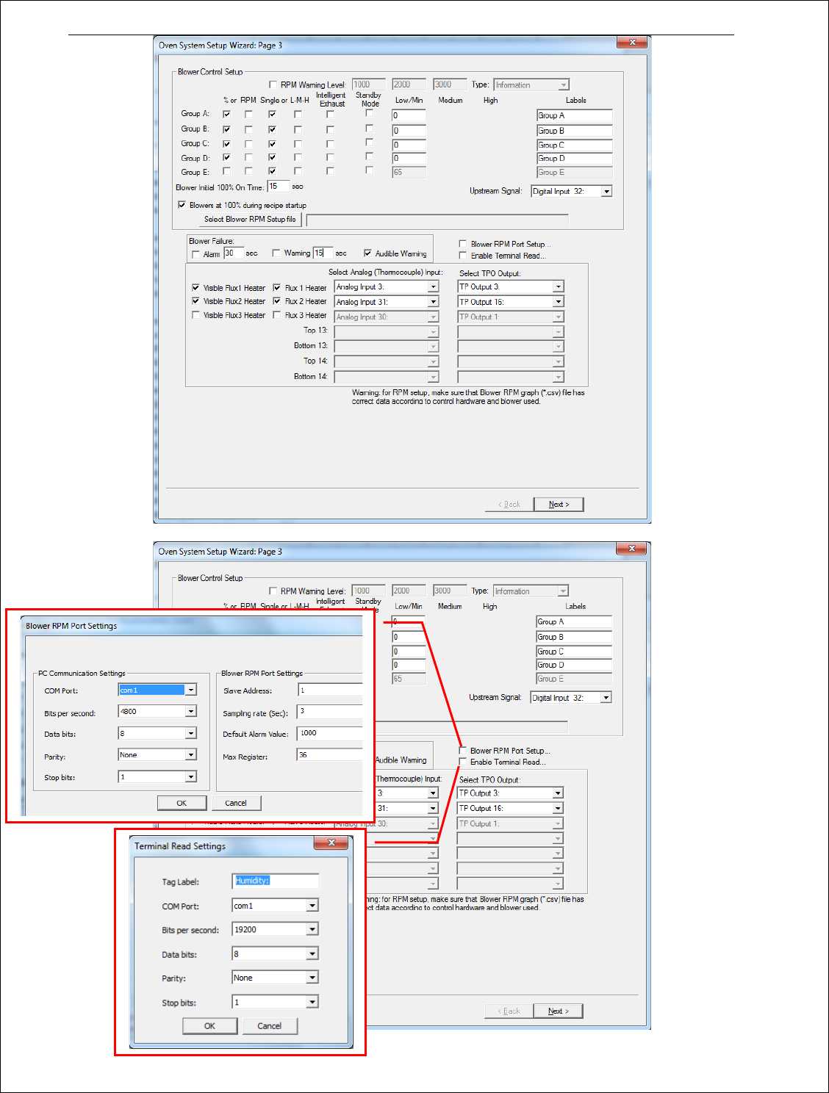
Task: Close the Terminal Read Settings dialog
Action: click(331, 843)
